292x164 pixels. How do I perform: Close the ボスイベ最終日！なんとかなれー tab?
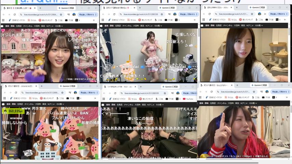tap(232, 85)
